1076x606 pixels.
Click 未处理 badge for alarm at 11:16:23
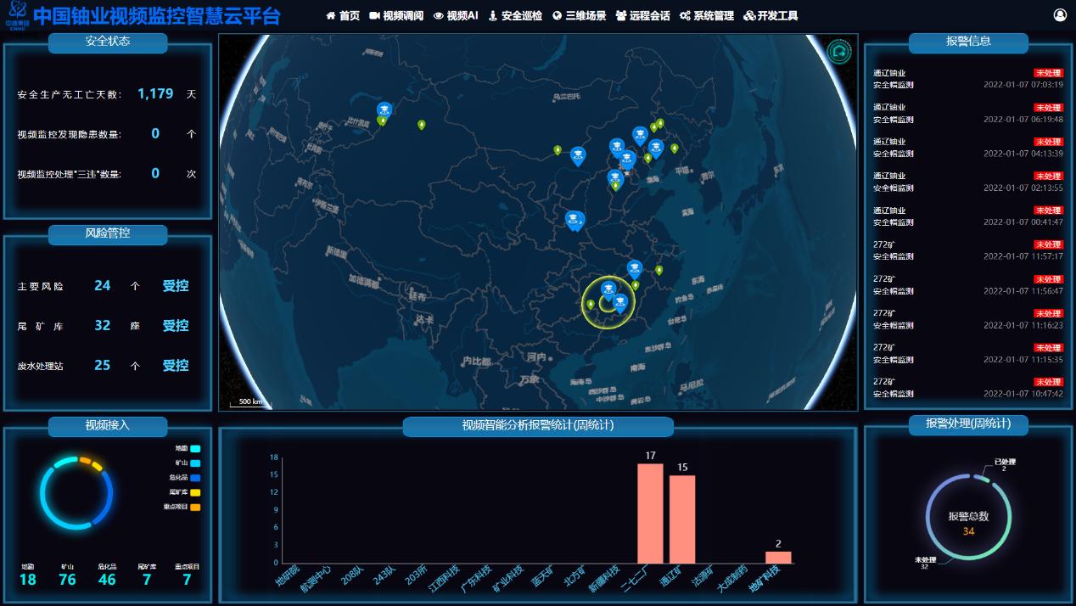pos(1048,313)
